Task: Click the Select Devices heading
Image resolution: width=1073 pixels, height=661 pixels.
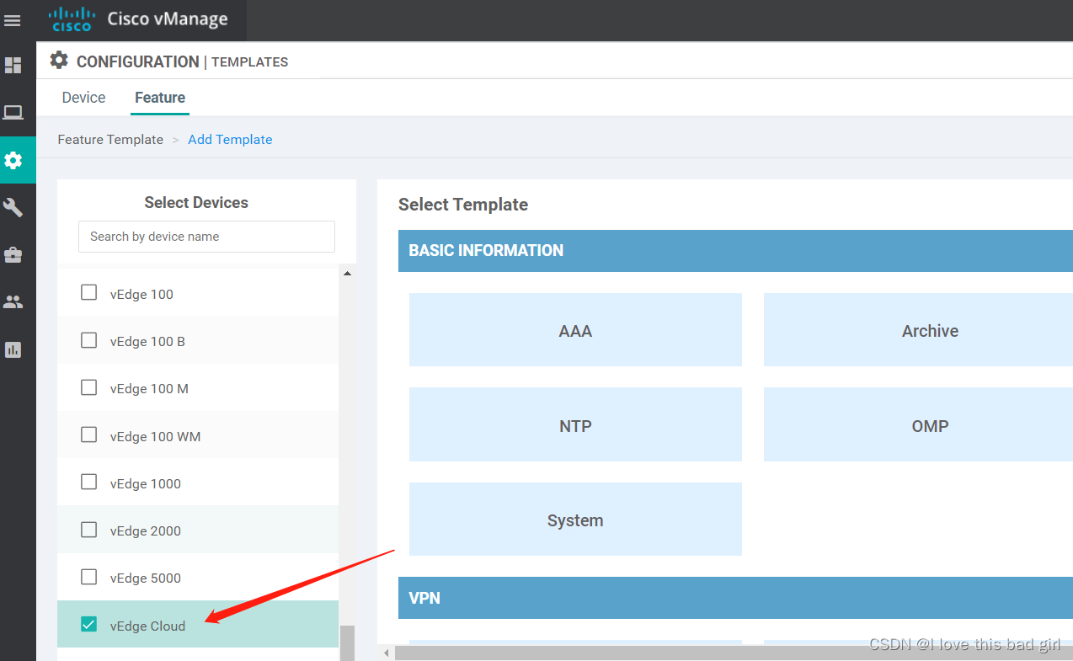Action: click(x=196, y=202)
